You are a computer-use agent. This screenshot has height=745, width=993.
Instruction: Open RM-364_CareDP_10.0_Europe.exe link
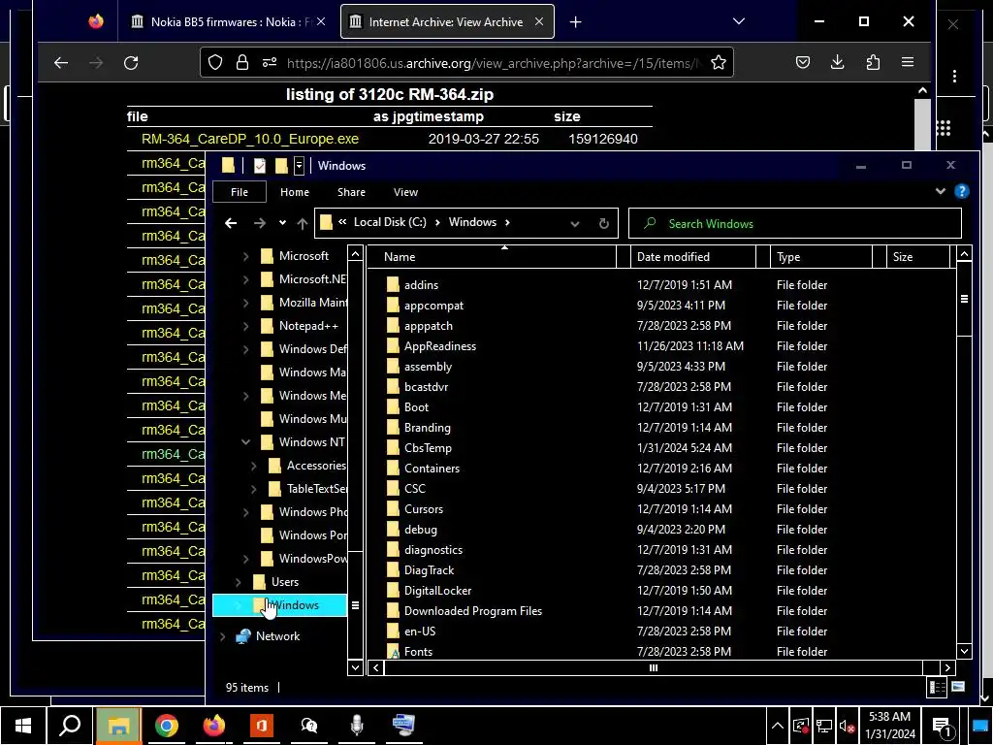point(249,139)
